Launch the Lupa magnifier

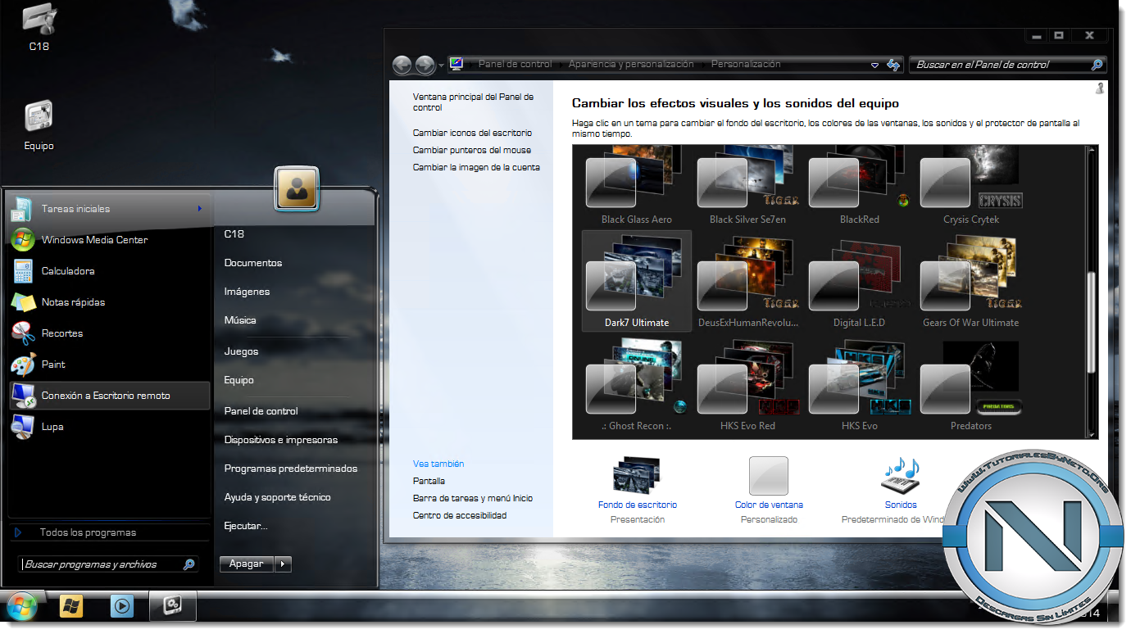110,427
